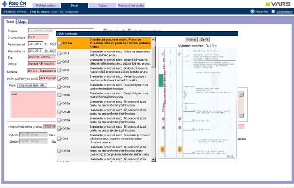The height and width of the screenshot is (188, 294).
Task: Toggle the second checkbox above the dialog
Action: 130,30
